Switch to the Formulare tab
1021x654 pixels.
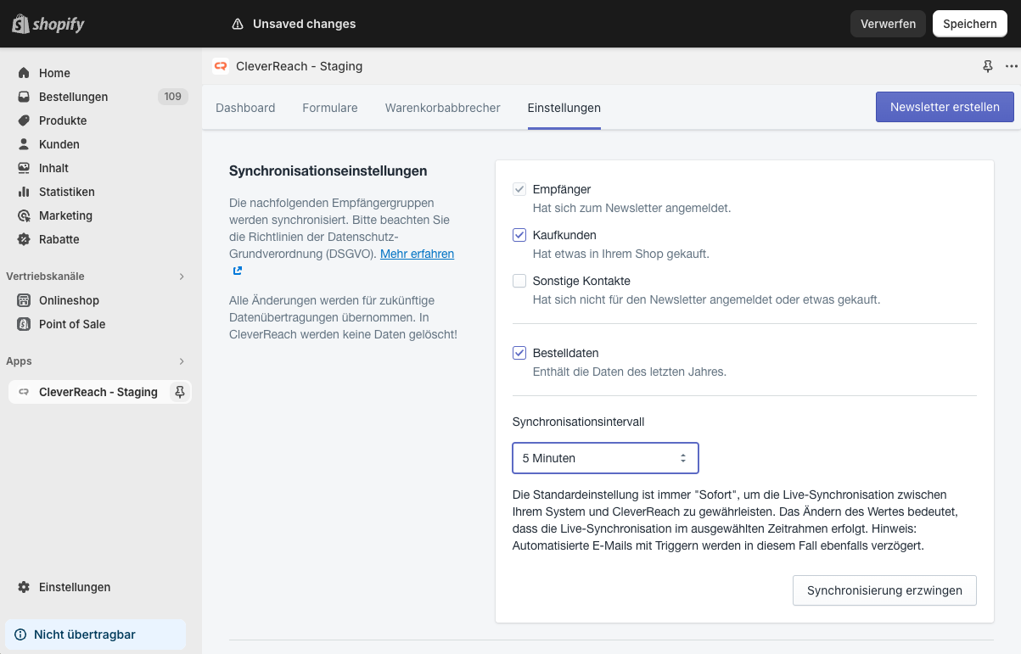tap(330, 108)
